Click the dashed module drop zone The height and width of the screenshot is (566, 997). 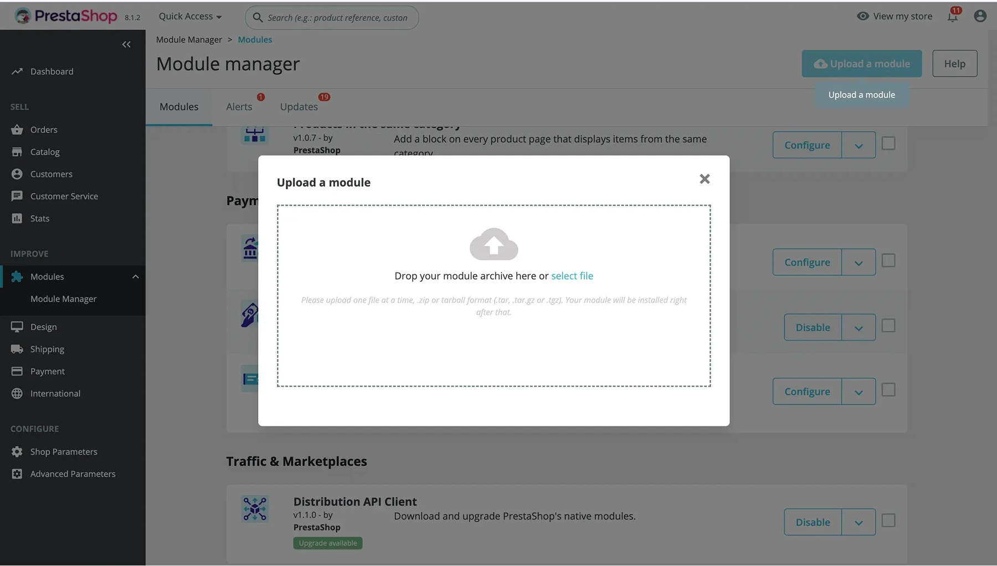click(x=494, y=296)
